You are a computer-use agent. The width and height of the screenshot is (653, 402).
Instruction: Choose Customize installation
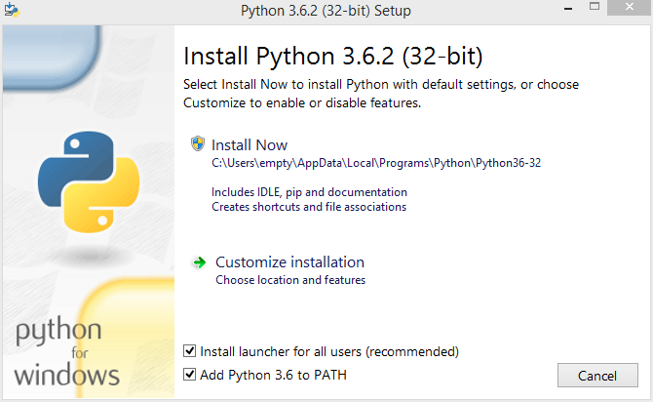[x=289, y=262]
